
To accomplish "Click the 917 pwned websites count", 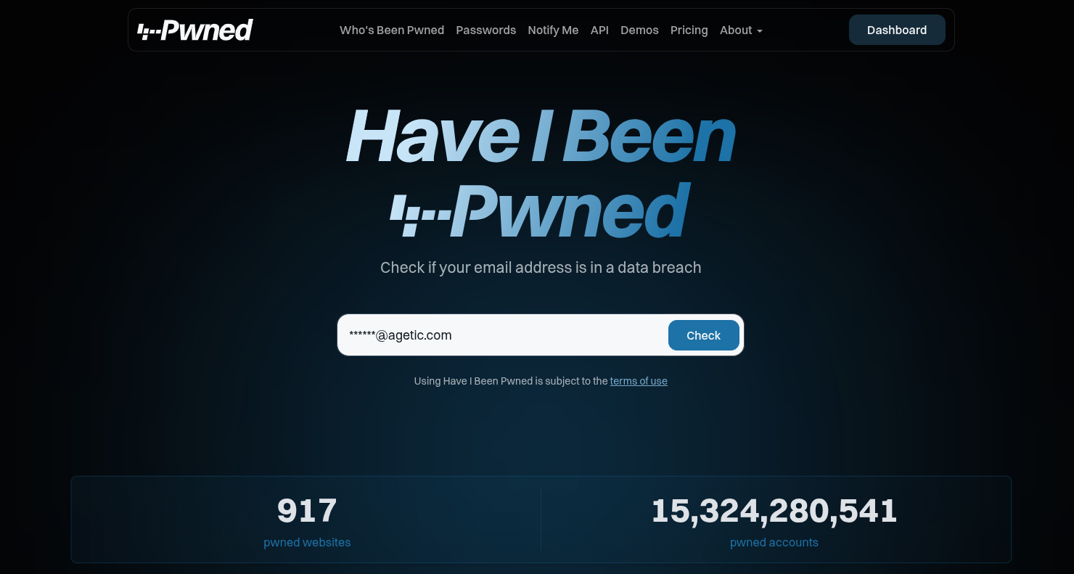I will pos(307,511).
